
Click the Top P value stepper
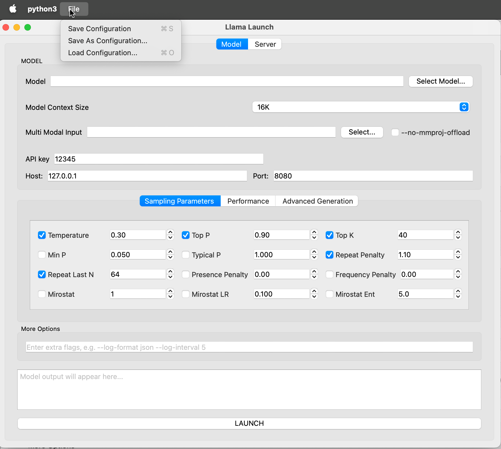314,235
